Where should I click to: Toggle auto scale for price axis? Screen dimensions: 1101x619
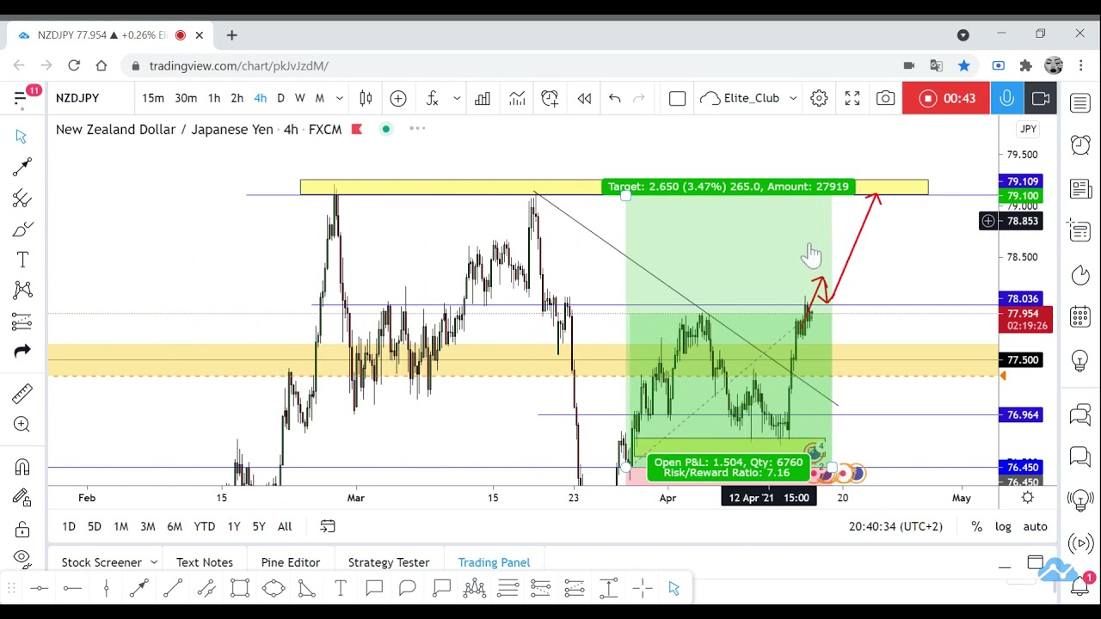(1036, 526)
